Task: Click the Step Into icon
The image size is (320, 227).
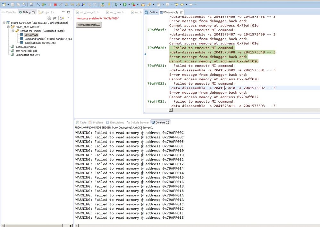Action: (66, 4)
